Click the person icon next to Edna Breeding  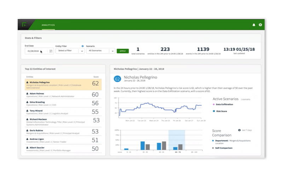28,102
